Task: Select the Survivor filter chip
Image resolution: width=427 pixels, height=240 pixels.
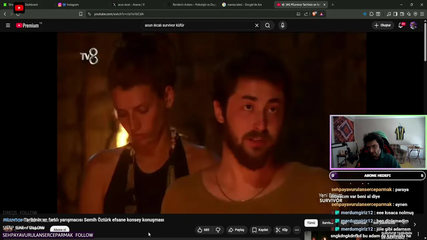Action: [328, 223]
